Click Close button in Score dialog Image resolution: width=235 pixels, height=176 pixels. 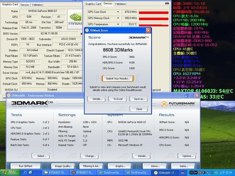(139, 109)
